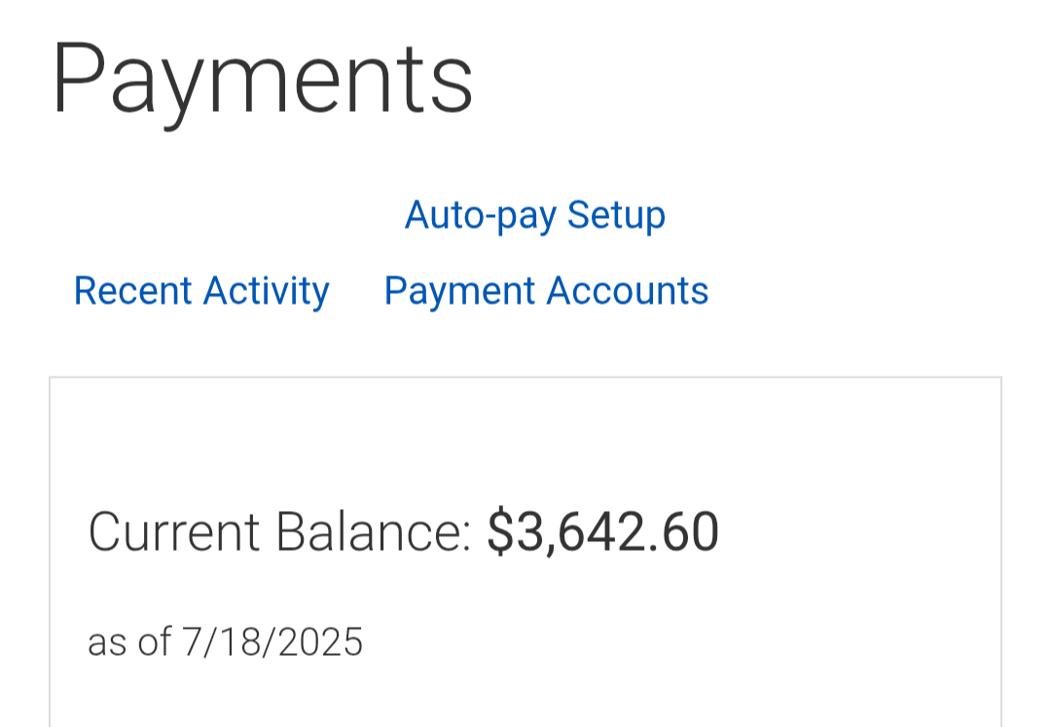1051x727 pixels.
Task: Manage saved Payment Accounts
Action: click(546, 291)
